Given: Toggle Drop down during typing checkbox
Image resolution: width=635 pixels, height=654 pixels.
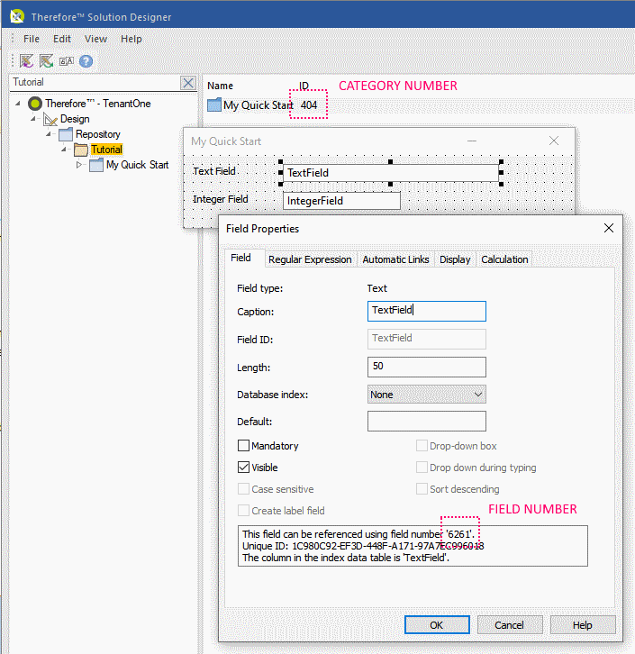Looking at the screenshot, I should [422, 468].
